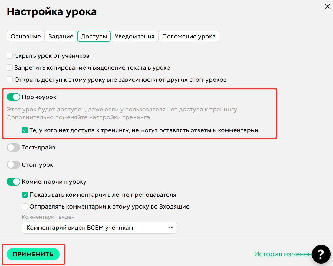Turn off Комментарии к уроку
333x266 pixels.
point(13,182)
